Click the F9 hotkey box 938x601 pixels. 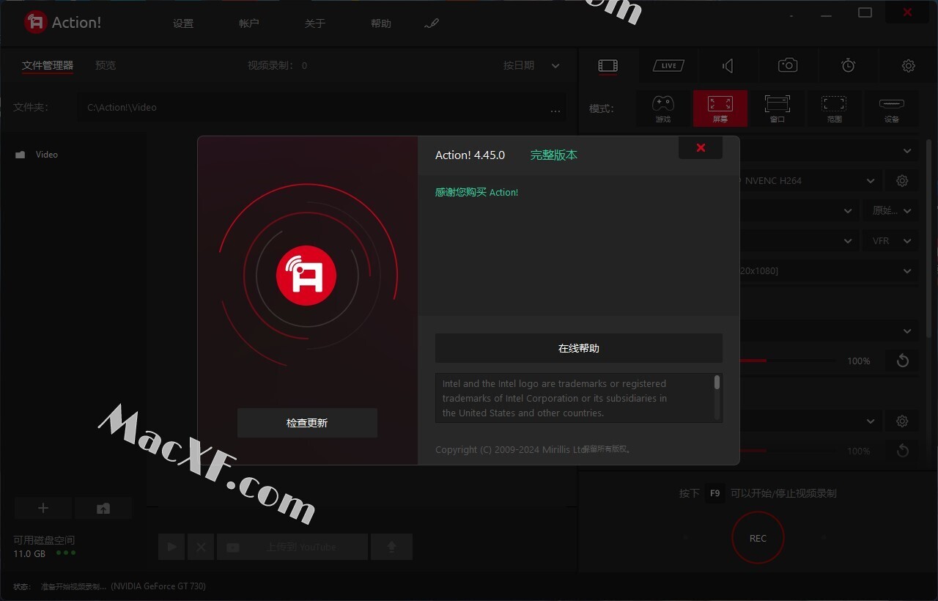[x=715, y=493]
